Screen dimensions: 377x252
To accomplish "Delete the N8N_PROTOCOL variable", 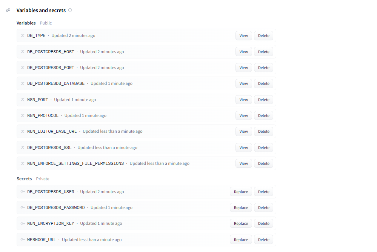I will tap(263, 115).
